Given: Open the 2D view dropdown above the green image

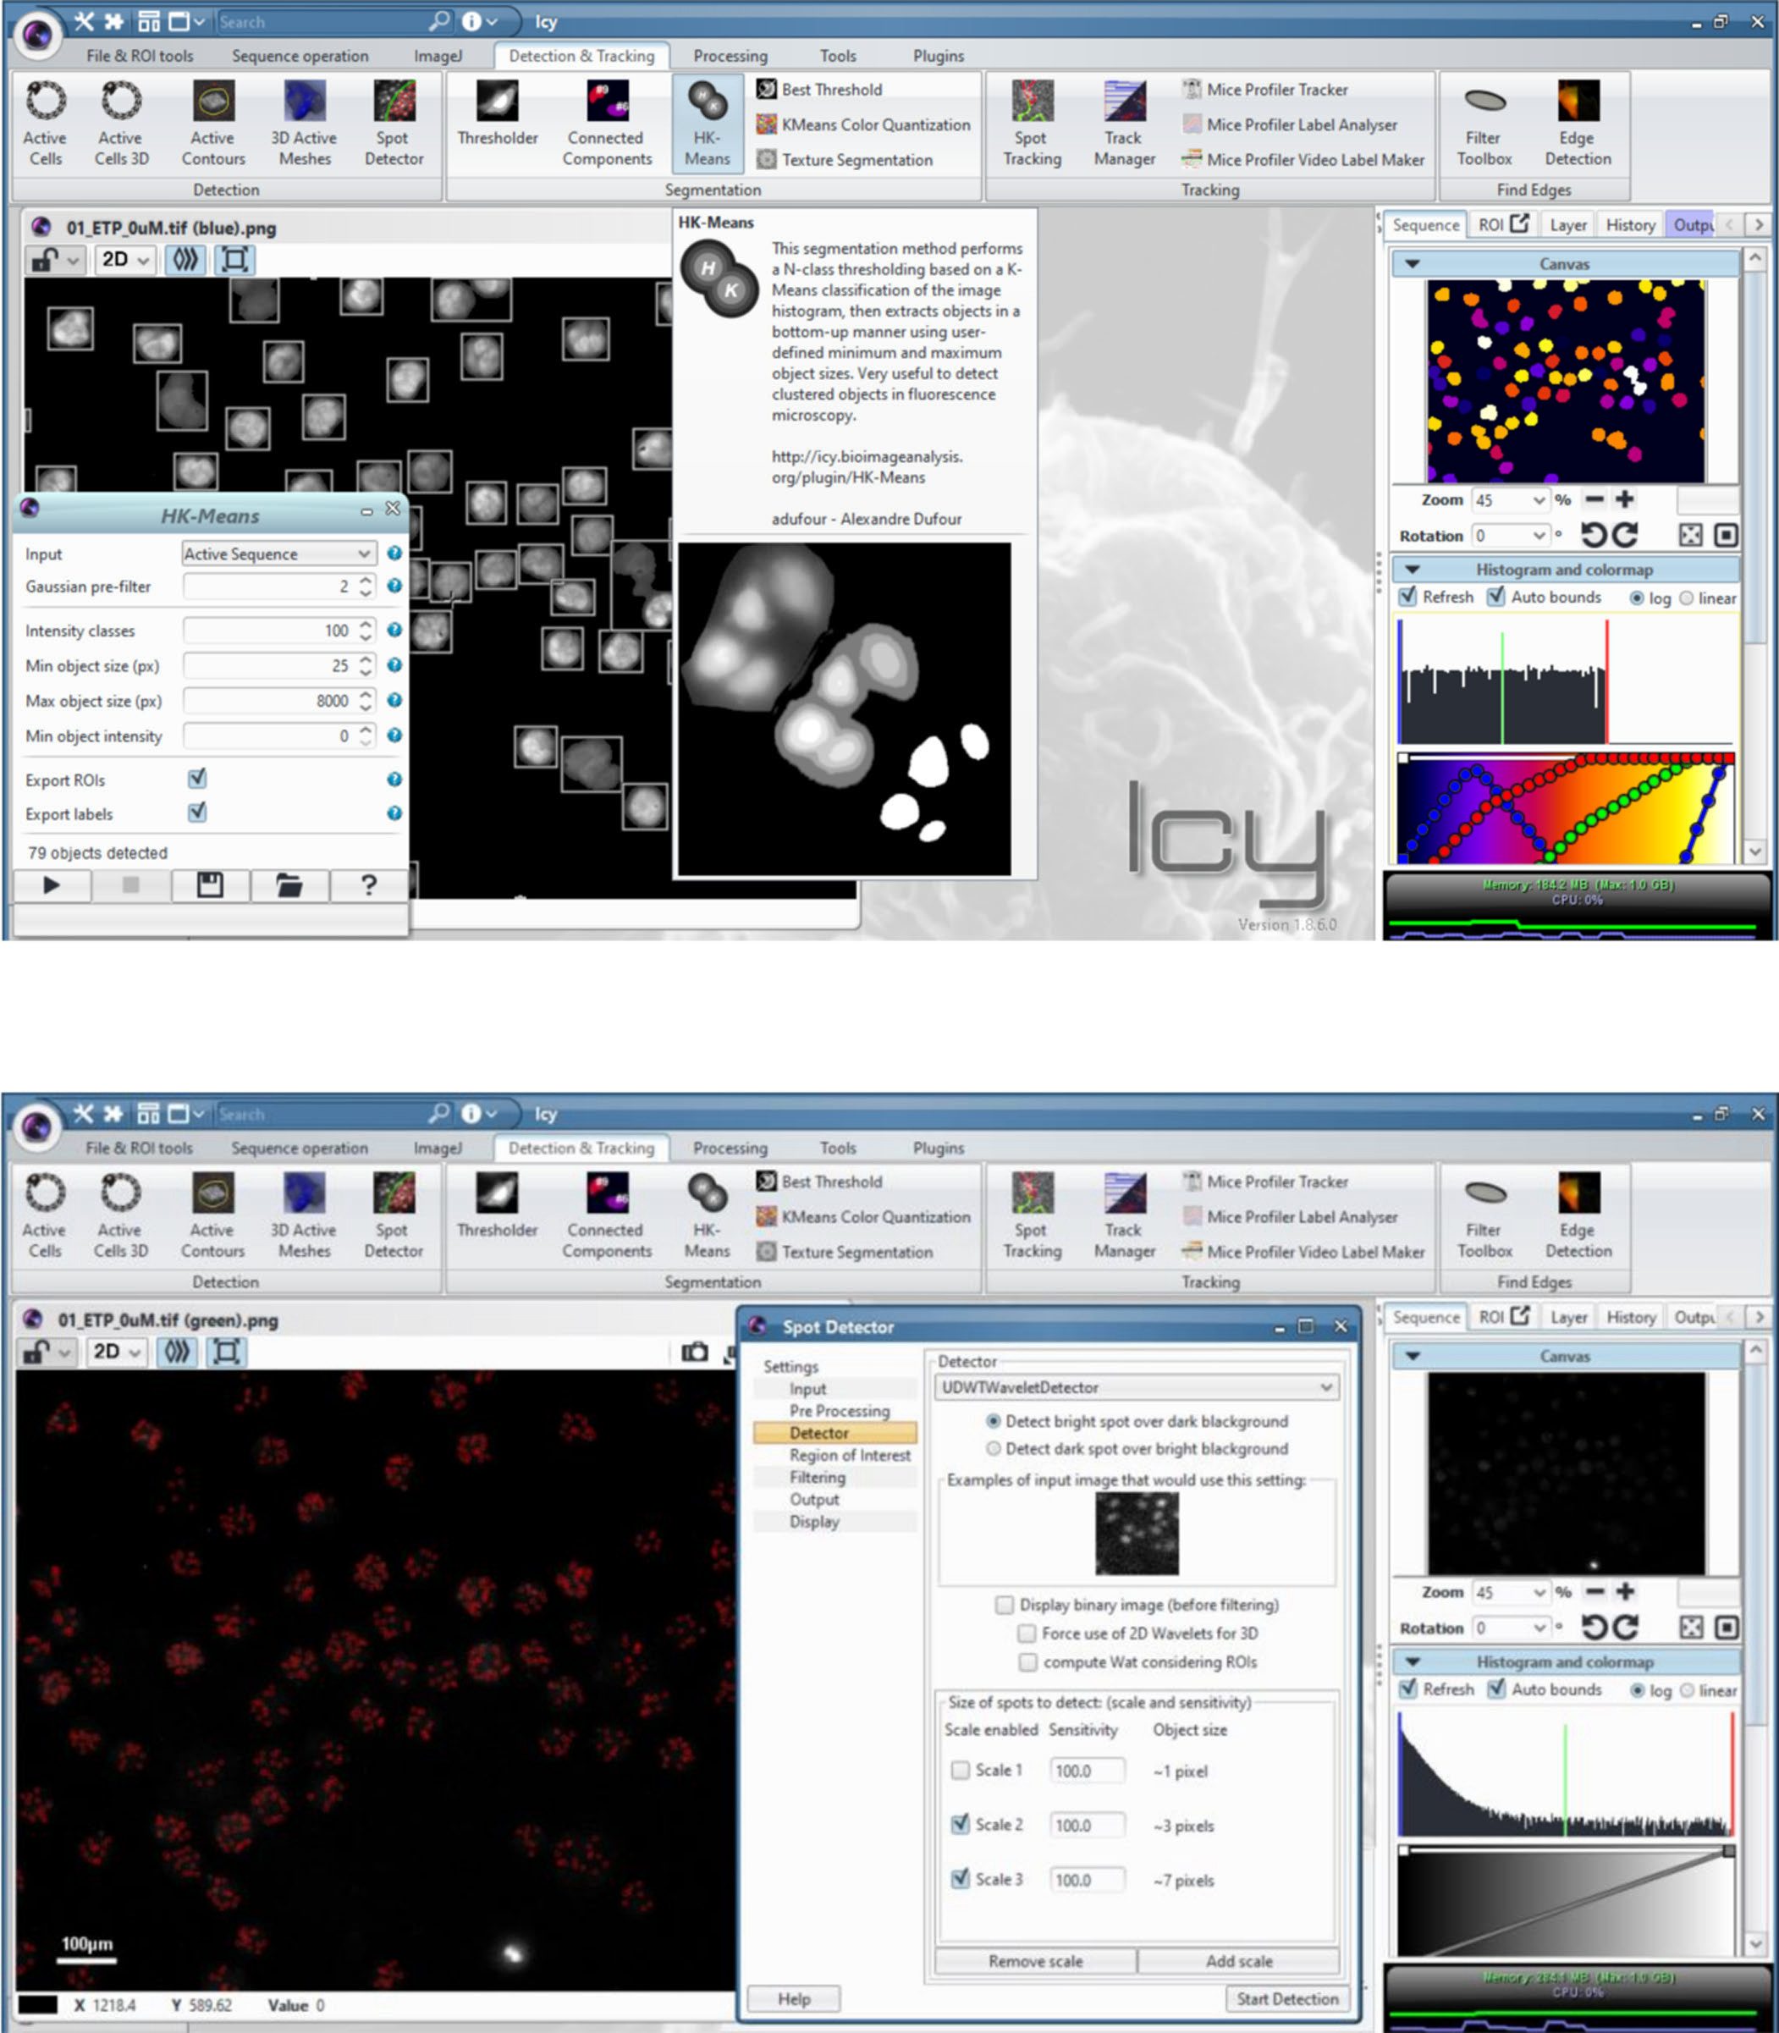Looking at the screenshot, I should [116, 1352].
